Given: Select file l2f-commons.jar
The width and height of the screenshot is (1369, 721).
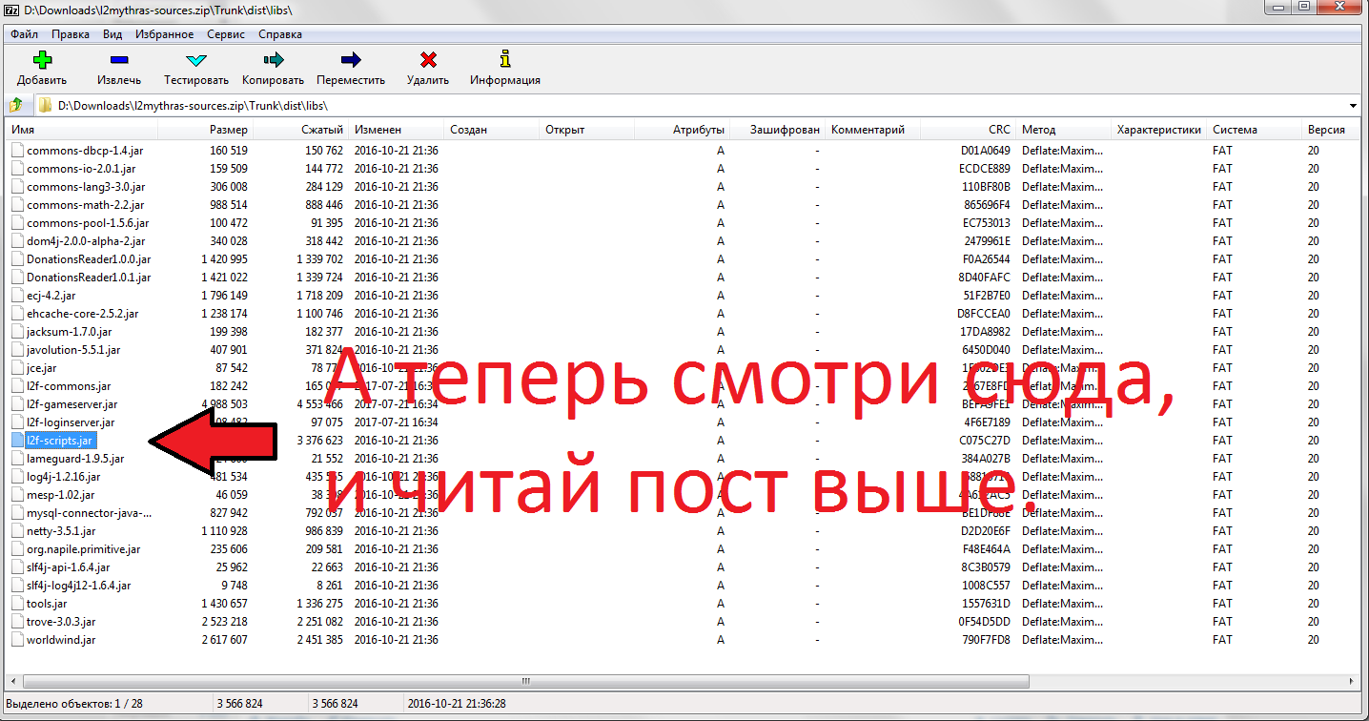Looking at the screenshot, I should (69, 386).
